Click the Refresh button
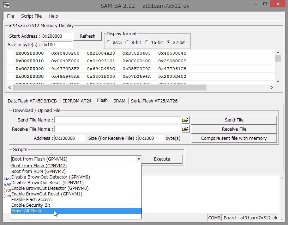The height and width of the screenshot is (225, 288). click(x=88, y=36)
